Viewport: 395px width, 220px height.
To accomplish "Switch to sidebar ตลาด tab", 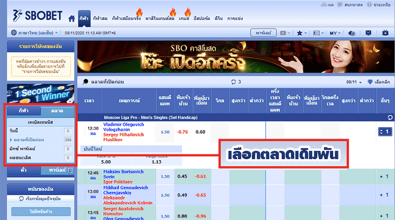I will tap(57, 111).
